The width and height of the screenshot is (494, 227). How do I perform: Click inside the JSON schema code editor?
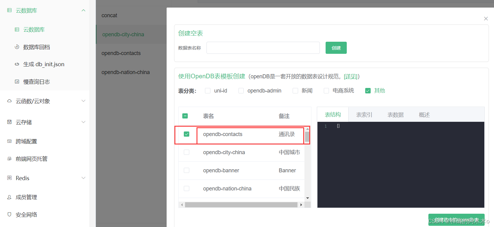(401, 165)
